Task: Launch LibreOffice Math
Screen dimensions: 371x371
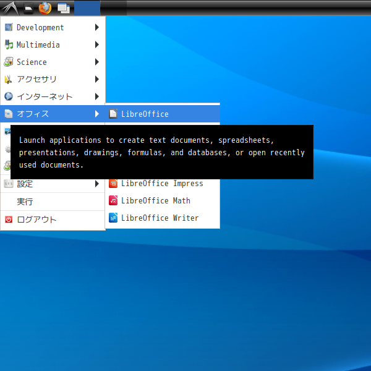Action: tap(163, 200)
